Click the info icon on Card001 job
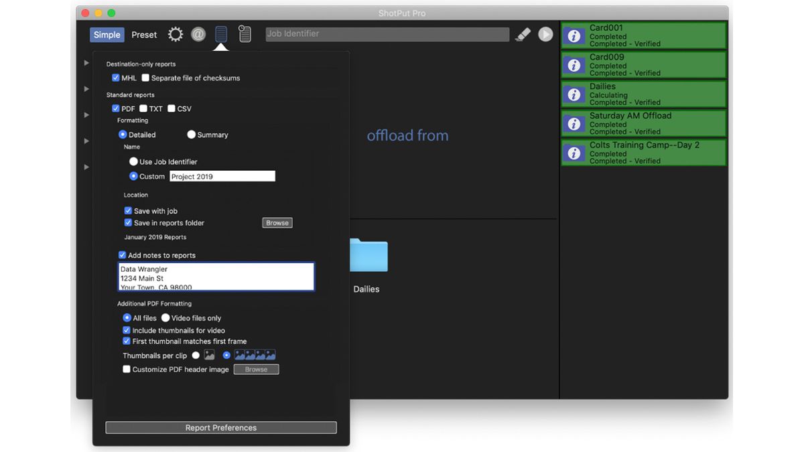804x452 pixels. point(574,35)
